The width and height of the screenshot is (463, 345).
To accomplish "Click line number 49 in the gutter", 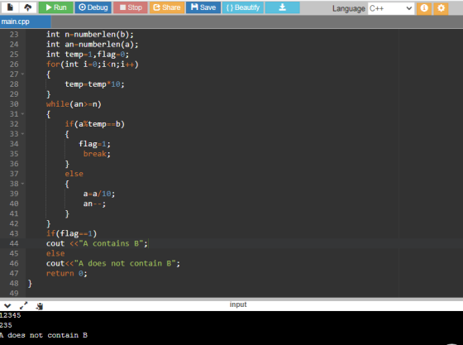I will [x=14, y=294].
